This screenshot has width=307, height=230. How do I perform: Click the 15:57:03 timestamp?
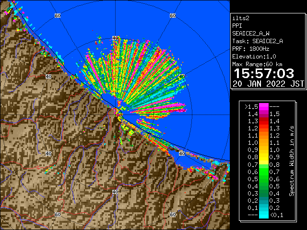click(x=264, y=73)
